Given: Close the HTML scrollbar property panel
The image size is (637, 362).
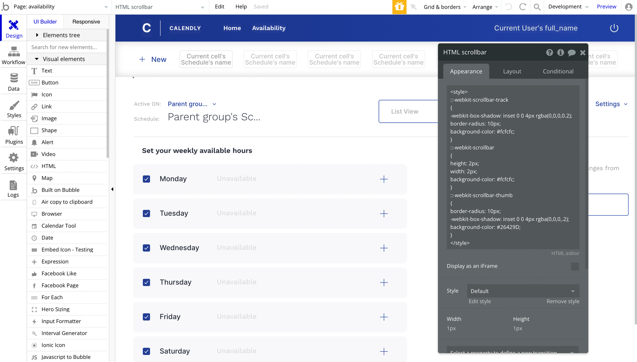Looking at the screenshot, I should pyautogui.click(x=583, y=53).
